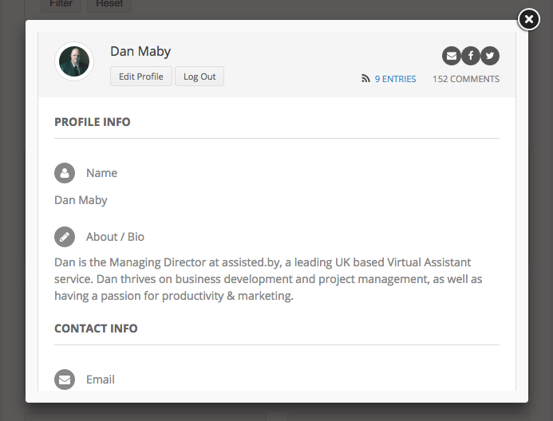553x421 pixels.
Task: Log out using the Log Out button
Action: (x=199, y=77)
